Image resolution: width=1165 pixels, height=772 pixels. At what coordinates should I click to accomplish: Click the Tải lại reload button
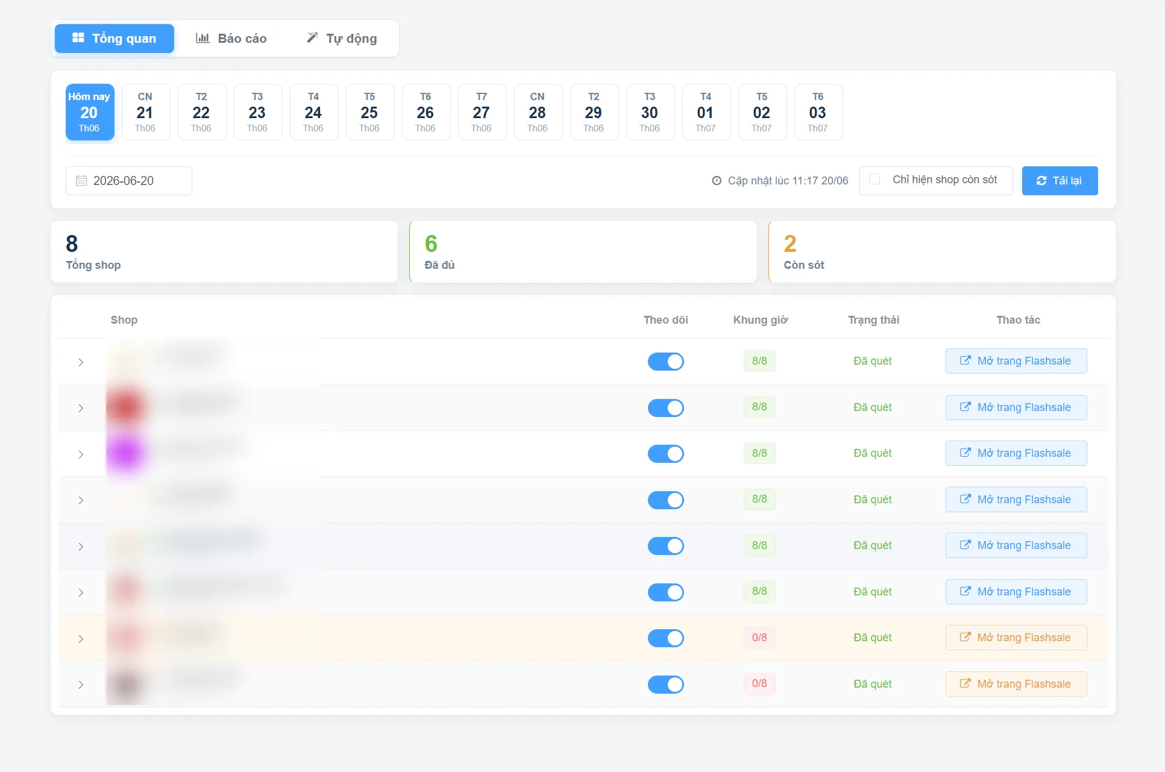(1060, 181)
